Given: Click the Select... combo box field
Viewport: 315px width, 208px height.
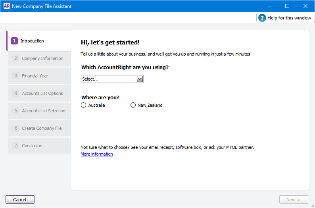Looking at the screenshot, I should [108, 79].
